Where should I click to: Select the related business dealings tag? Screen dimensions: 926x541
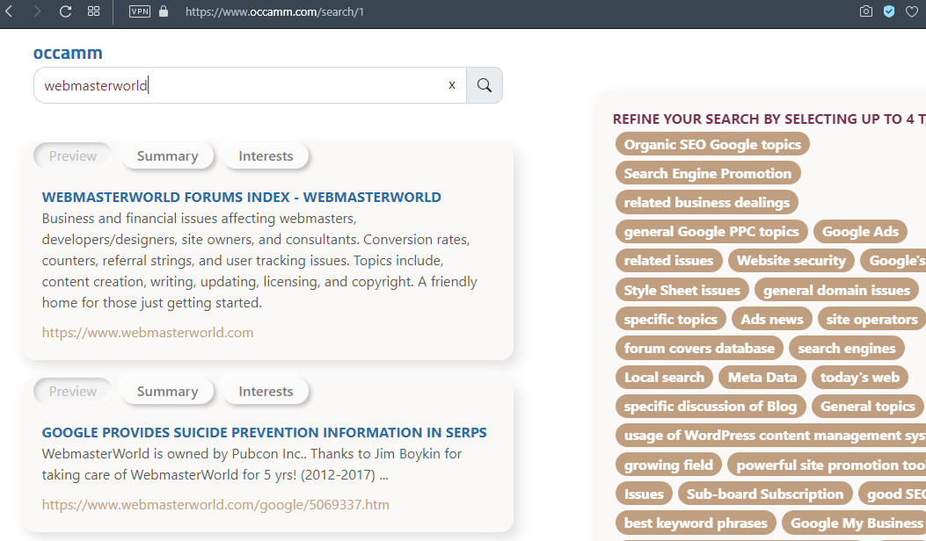[707, 202]
